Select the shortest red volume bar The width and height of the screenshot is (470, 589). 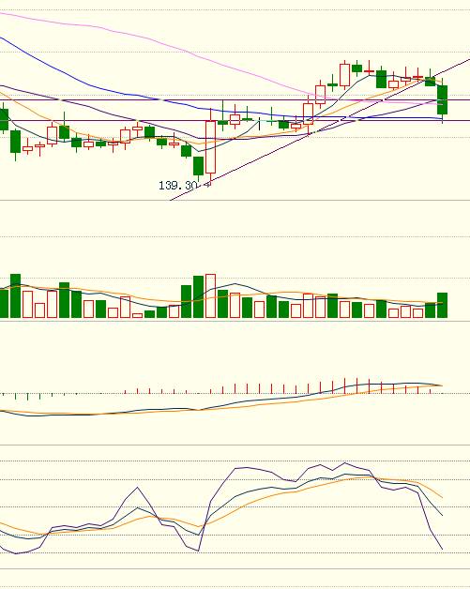[x=138, y=315]
